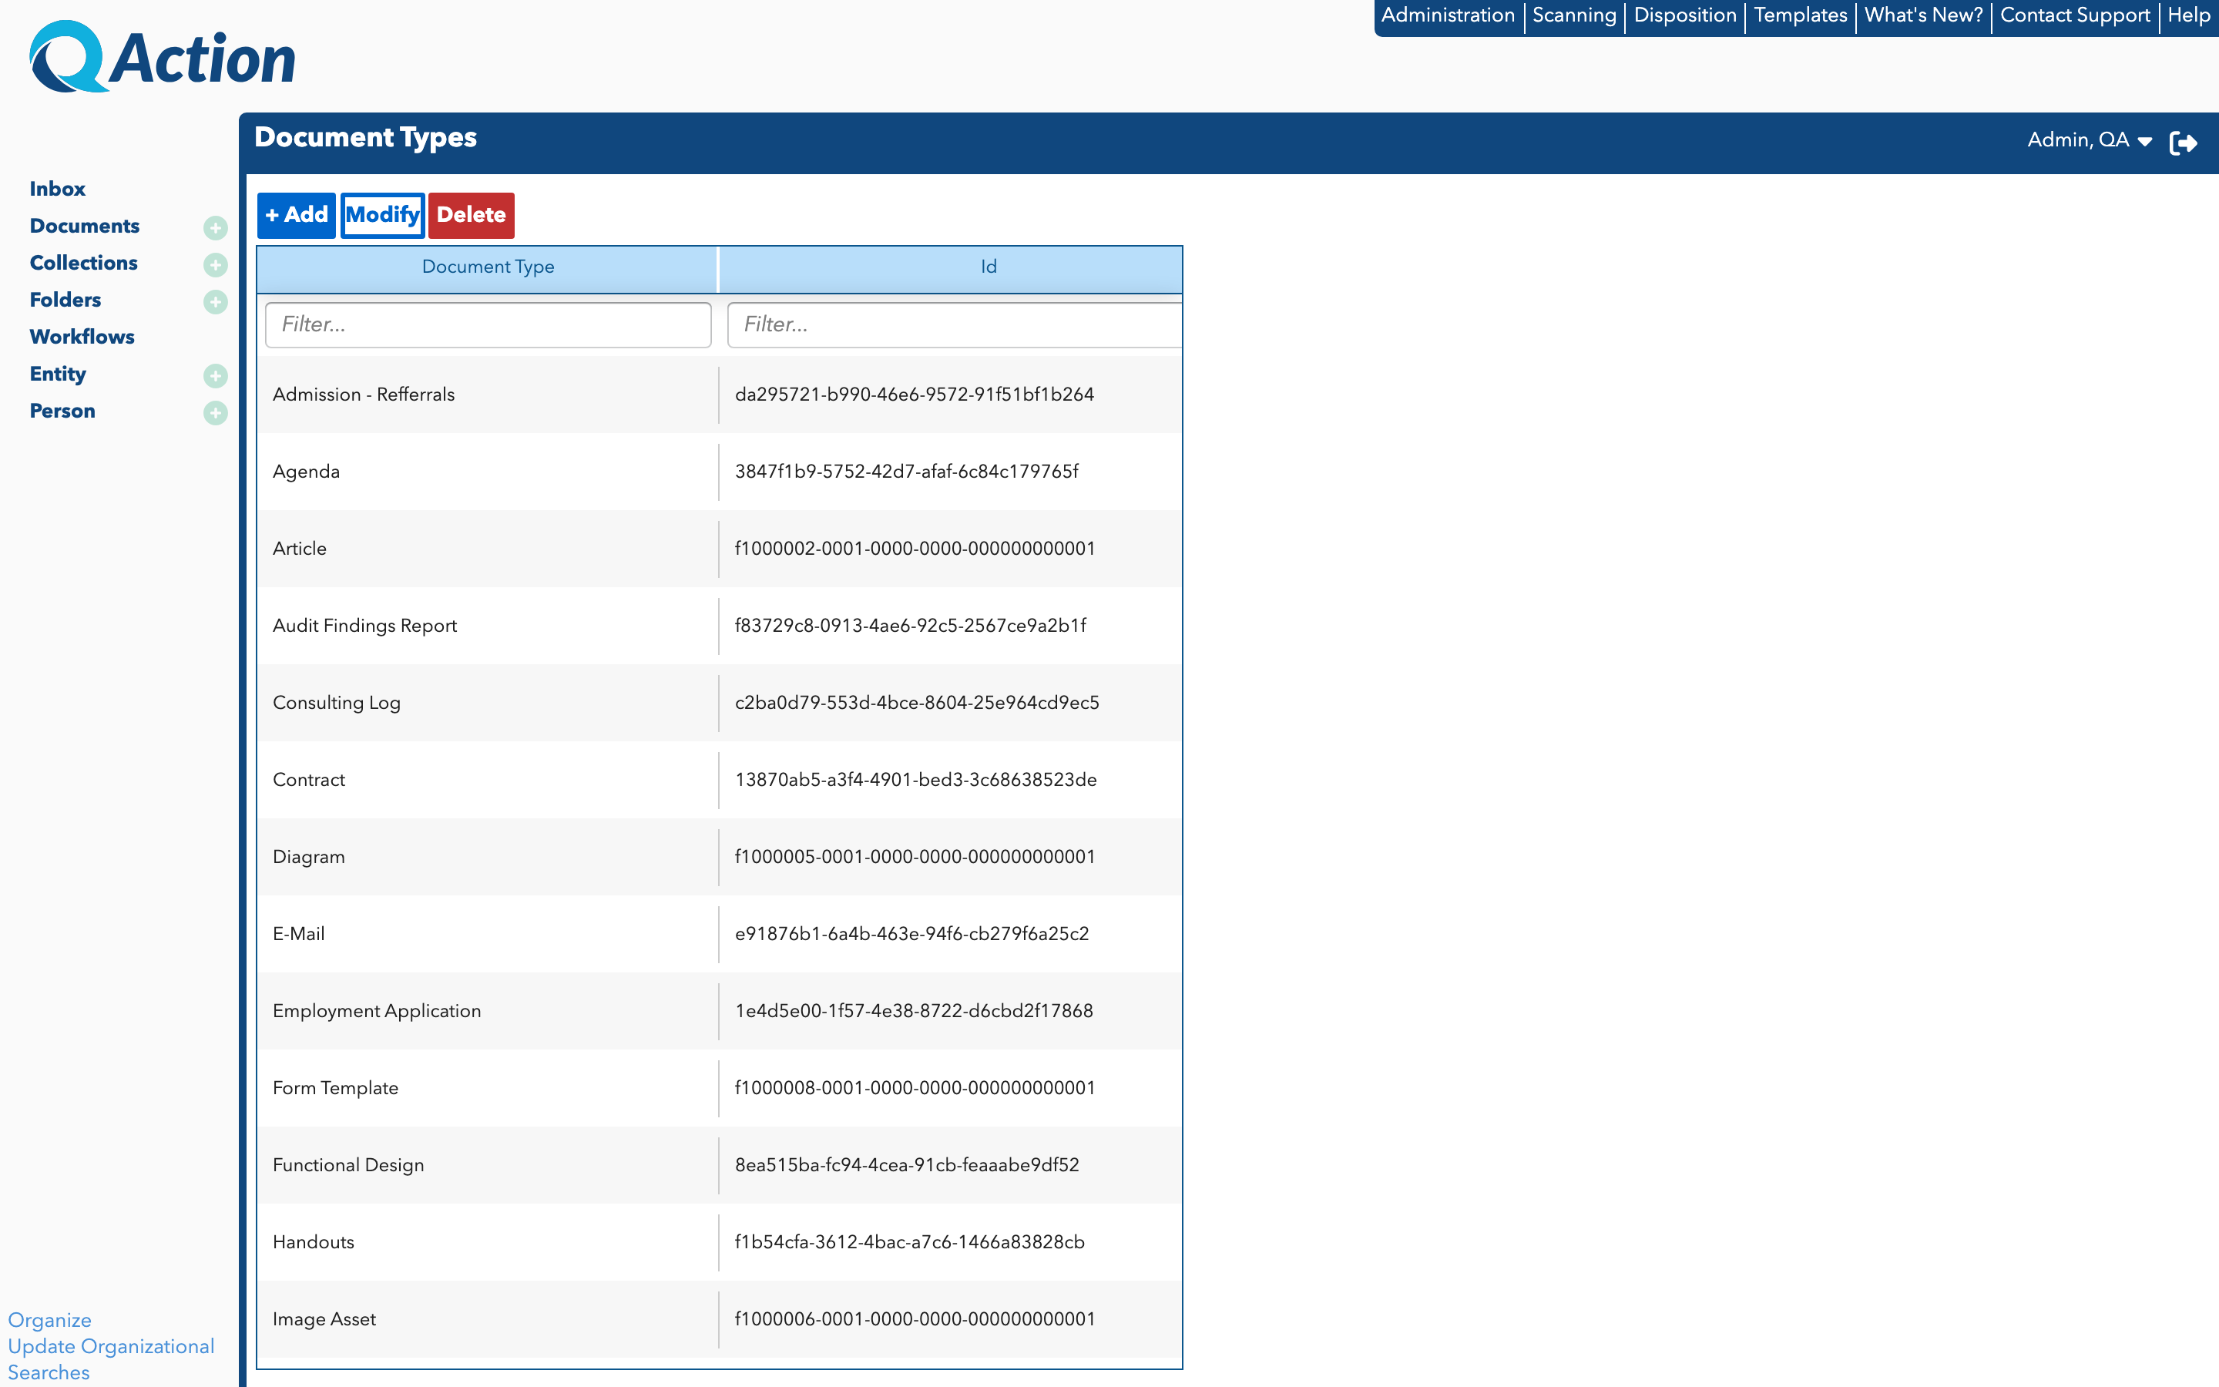This screenshot has width=2219, height=1387.
Task: Expand the plus icon next to Person
Action: point(216,412)
